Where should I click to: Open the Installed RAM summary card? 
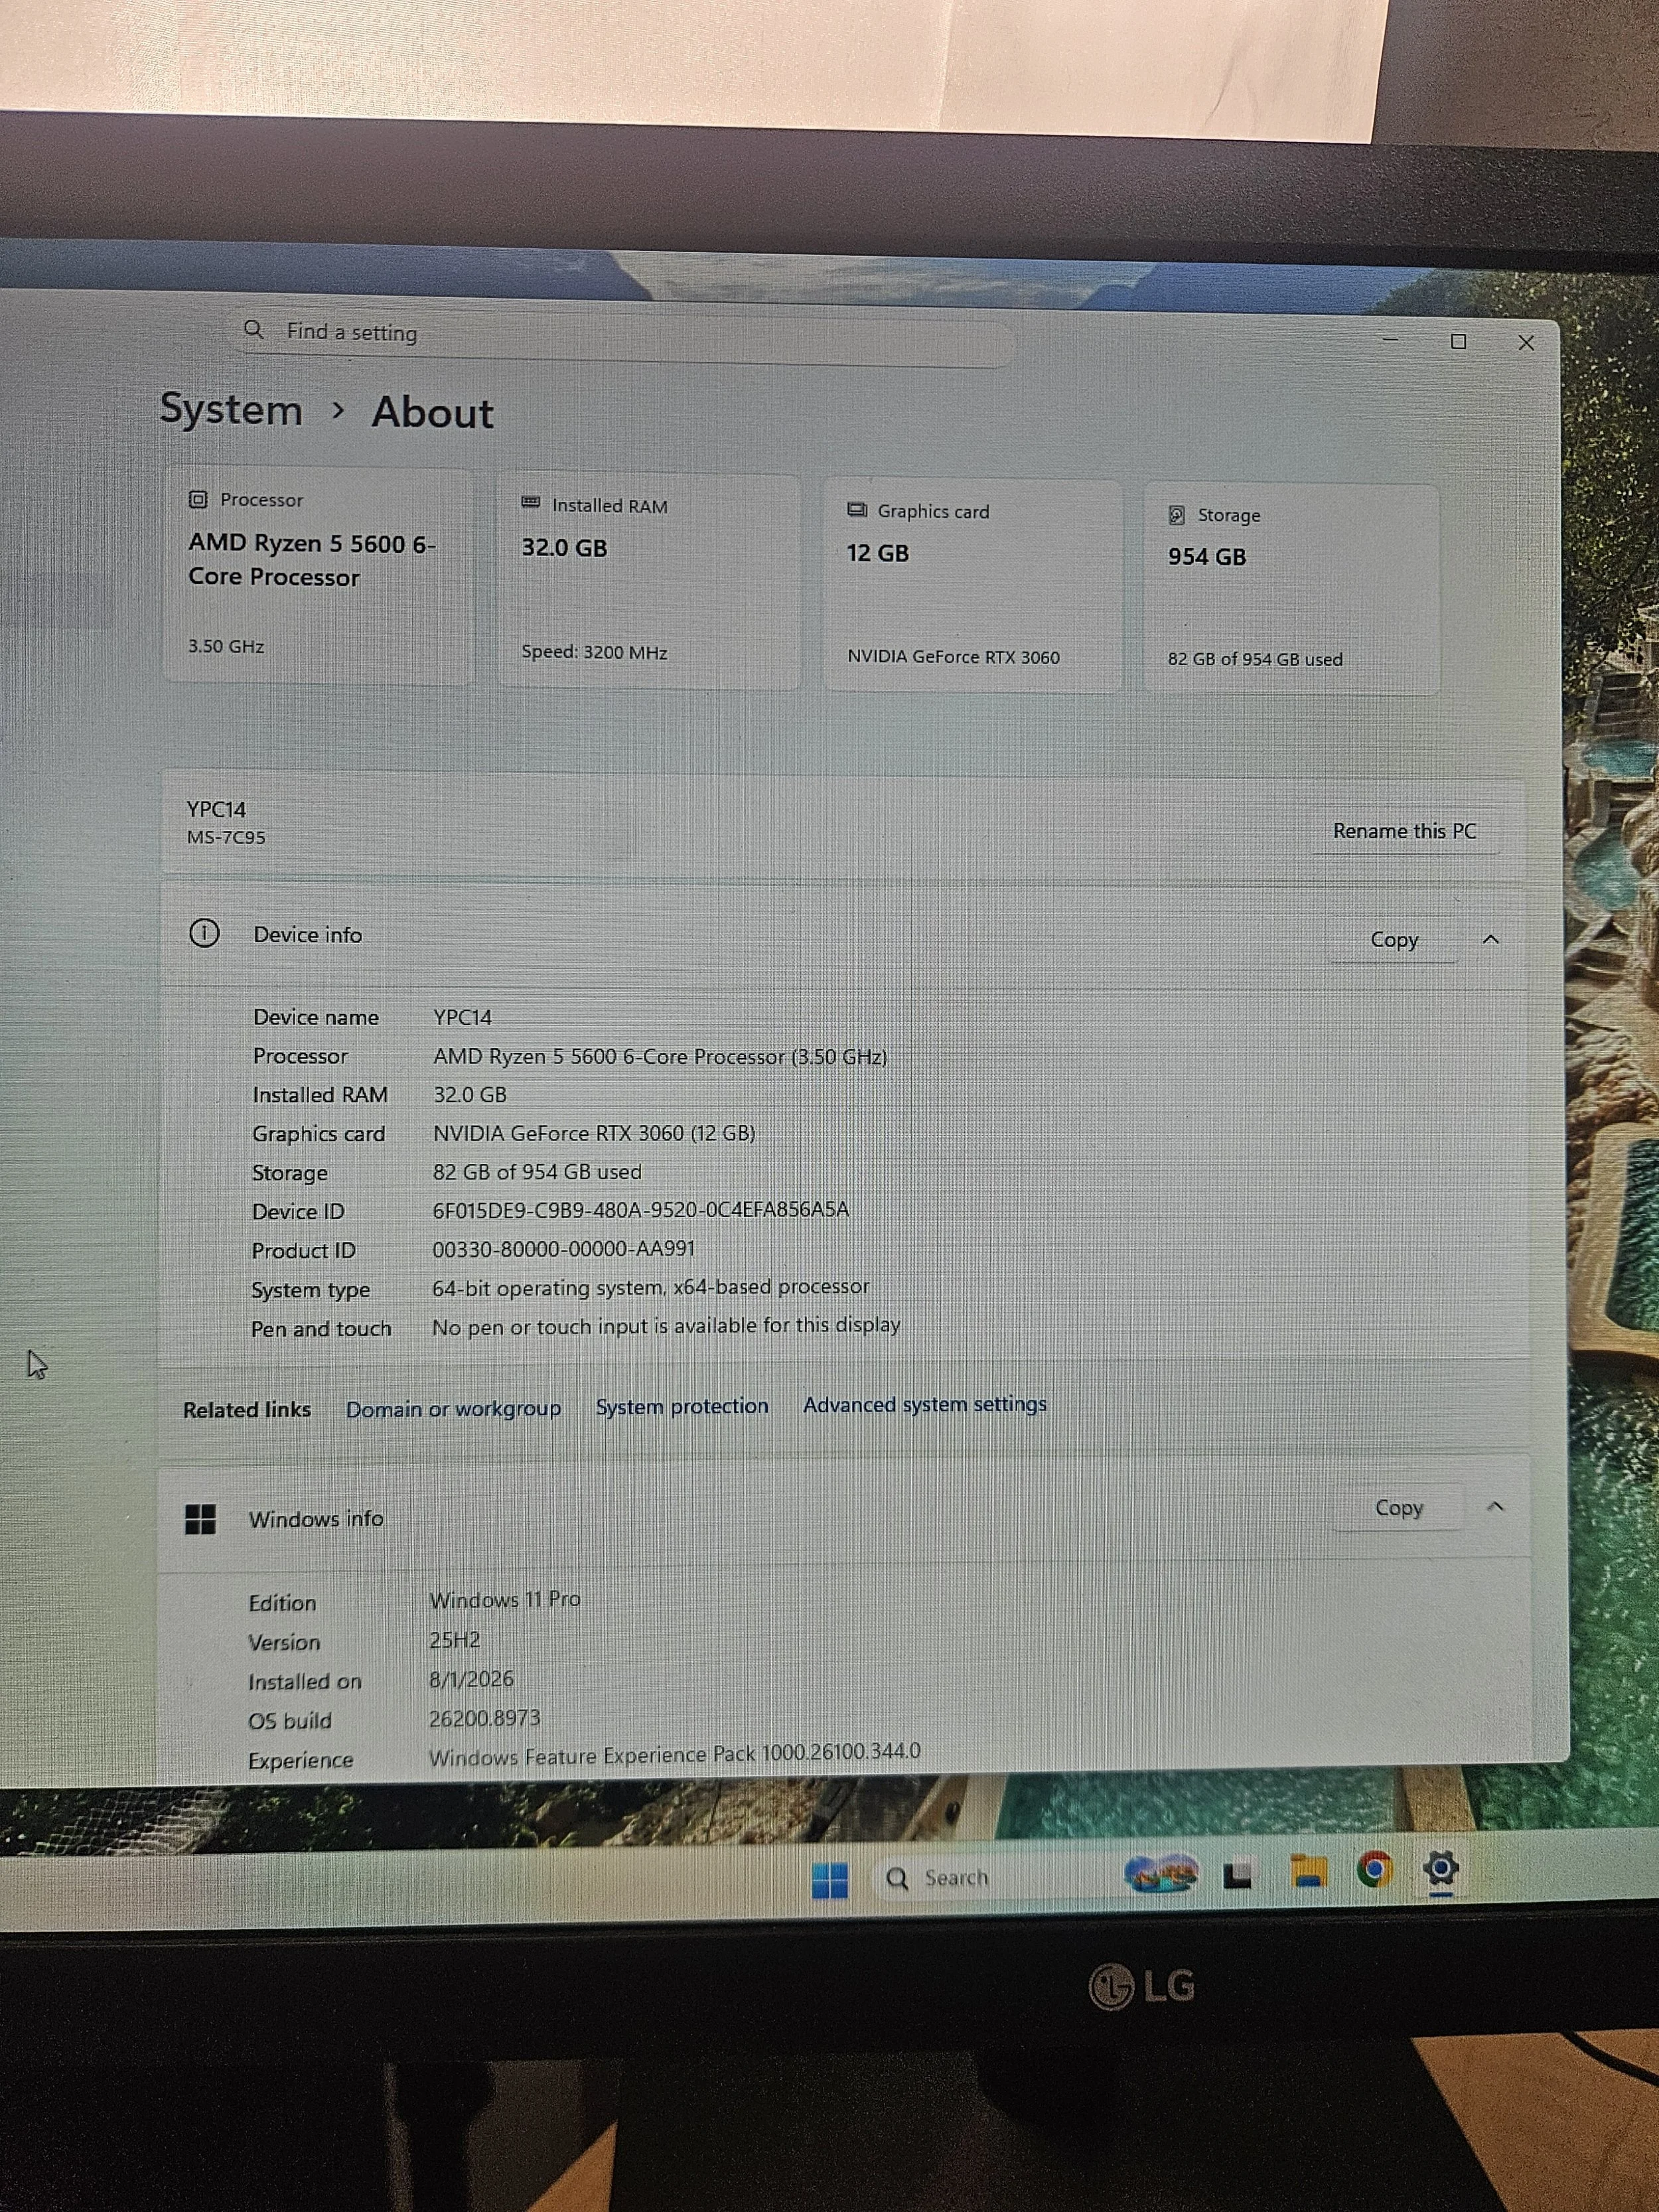coord(649,581)
